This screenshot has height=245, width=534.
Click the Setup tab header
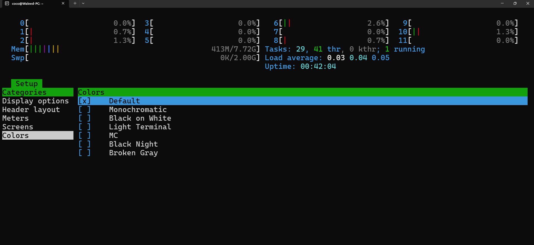[27, 84]
